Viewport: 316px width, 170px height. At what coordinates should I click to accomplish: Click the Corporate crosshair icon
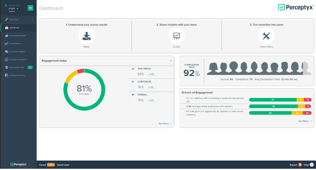point(133,82)
